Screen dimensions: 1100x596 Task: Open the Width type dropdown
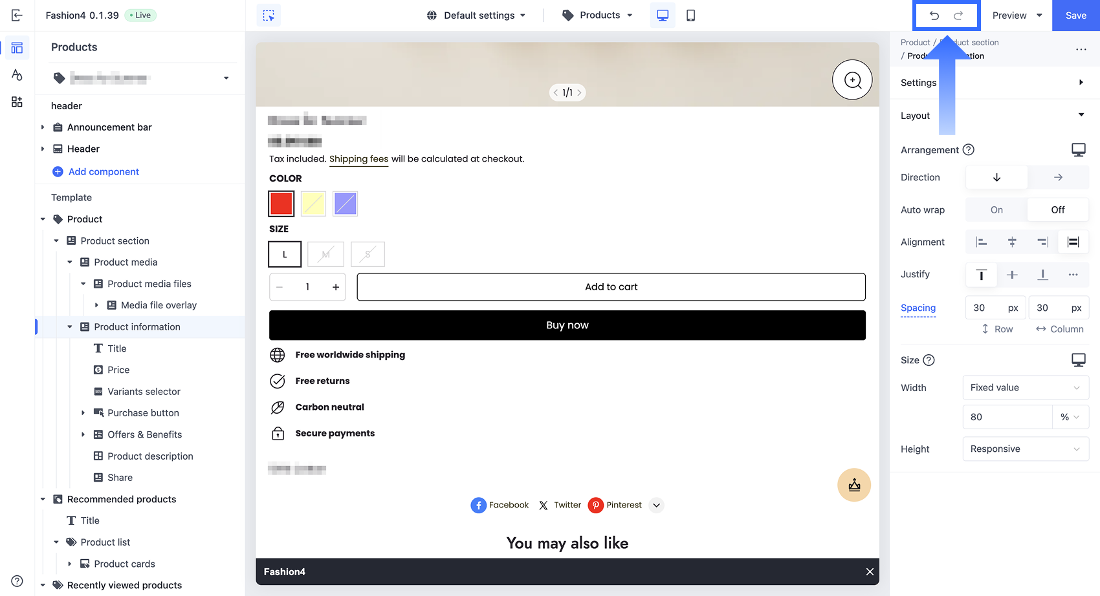(1026, 387)
